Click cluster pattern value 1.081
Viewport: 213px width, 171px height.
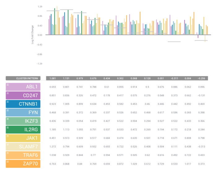53,78
